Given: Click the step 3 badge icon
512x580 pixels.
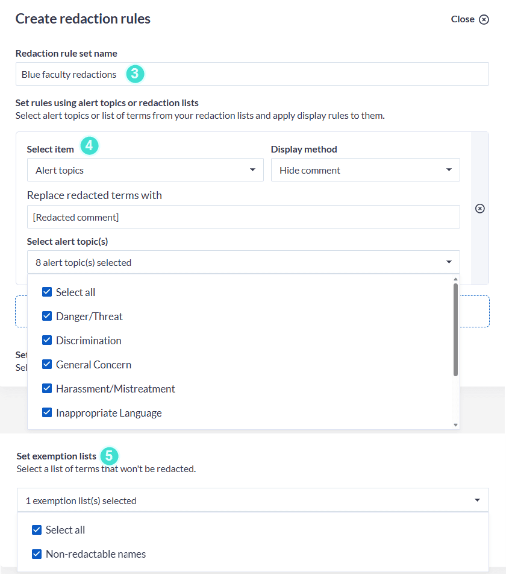Looking at the screenshot, I should coord(135,74).
